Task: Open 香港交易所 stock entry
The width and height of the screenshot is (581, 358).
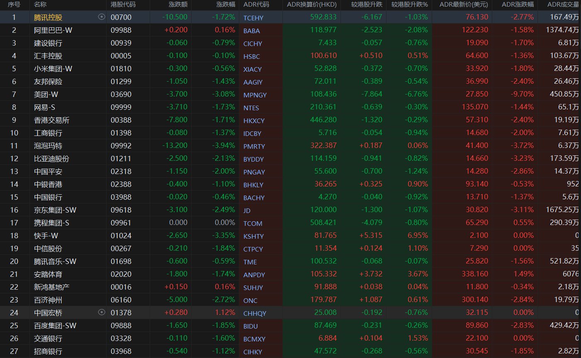Action: pos(52,120)
